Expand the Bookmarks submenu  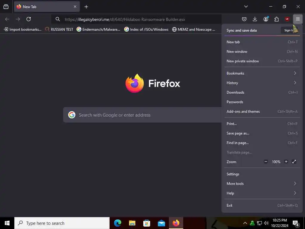pos(262,73)
